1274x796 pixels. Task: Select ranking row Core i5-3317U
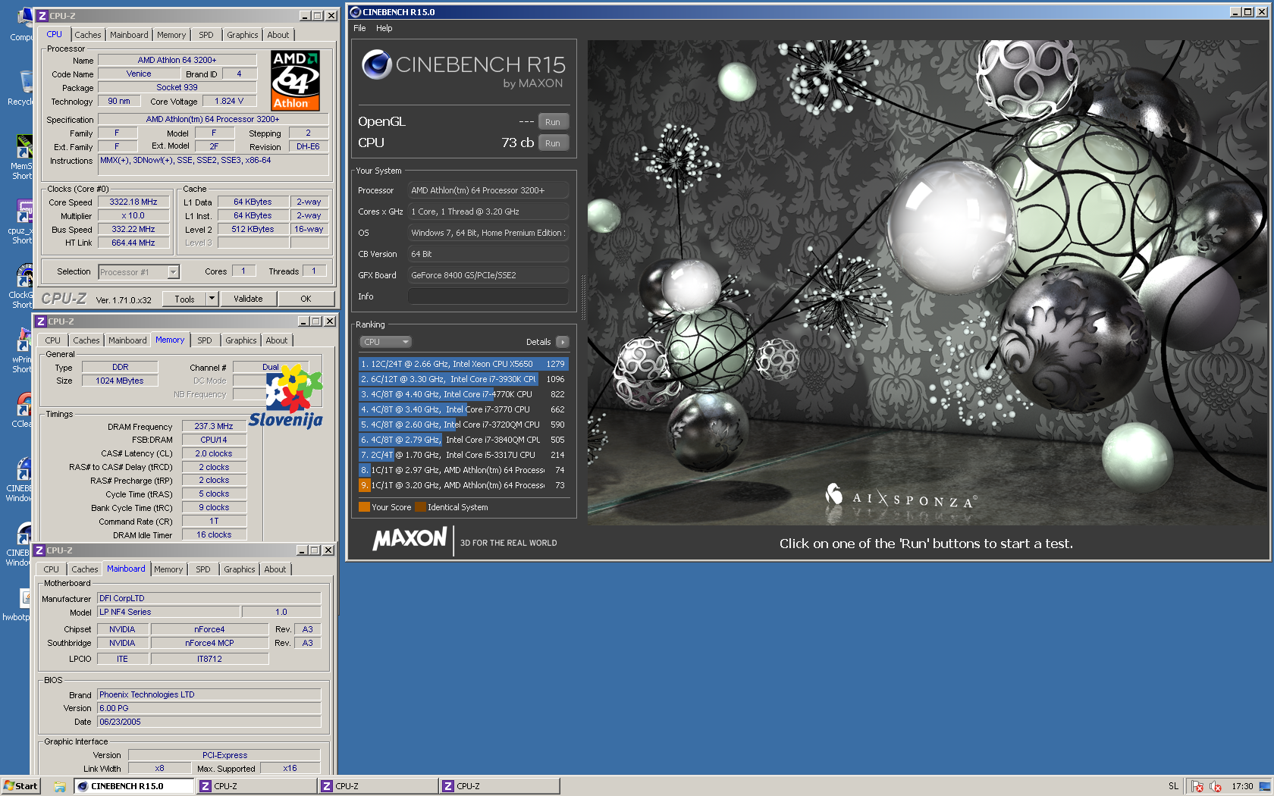click(x=463, y=455)
